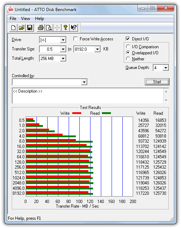This screenshot has width=181, height=228.
Task: Open the File menu
Action: 13,19
